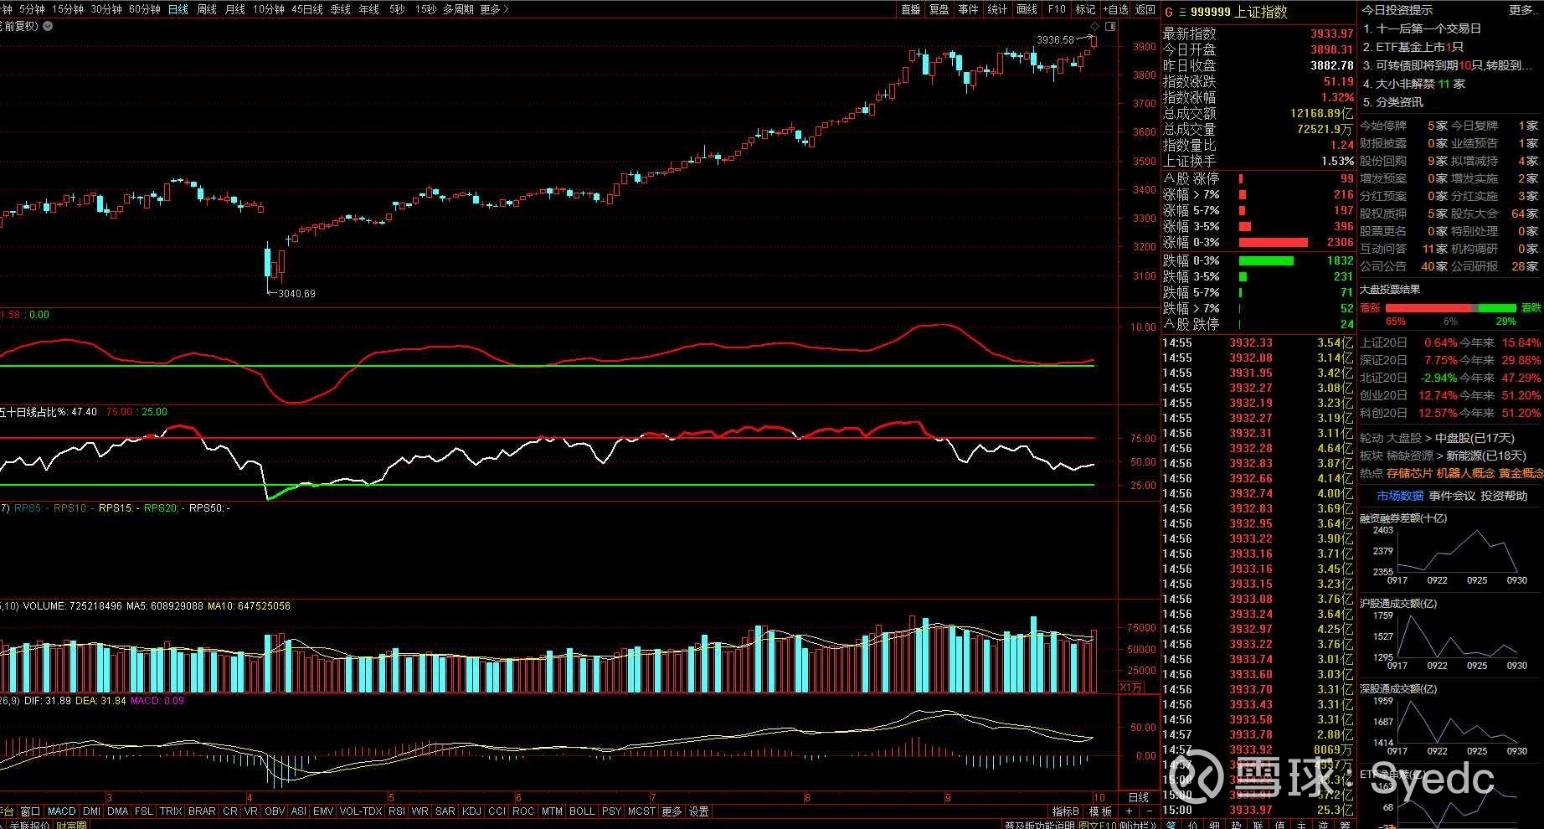Open the 市场数据 link
The height and width of the screenshot is (829, 1544).
tap(1400, 496)
